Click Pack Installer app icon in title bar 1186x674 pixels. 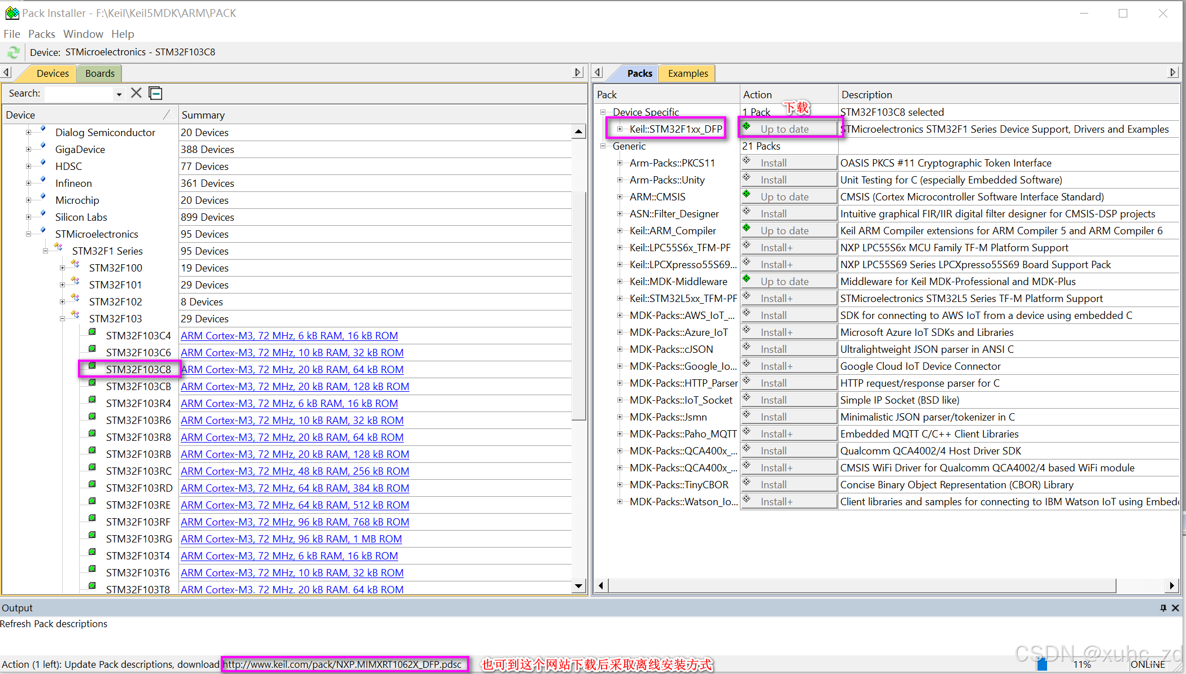tap(12, 12)
